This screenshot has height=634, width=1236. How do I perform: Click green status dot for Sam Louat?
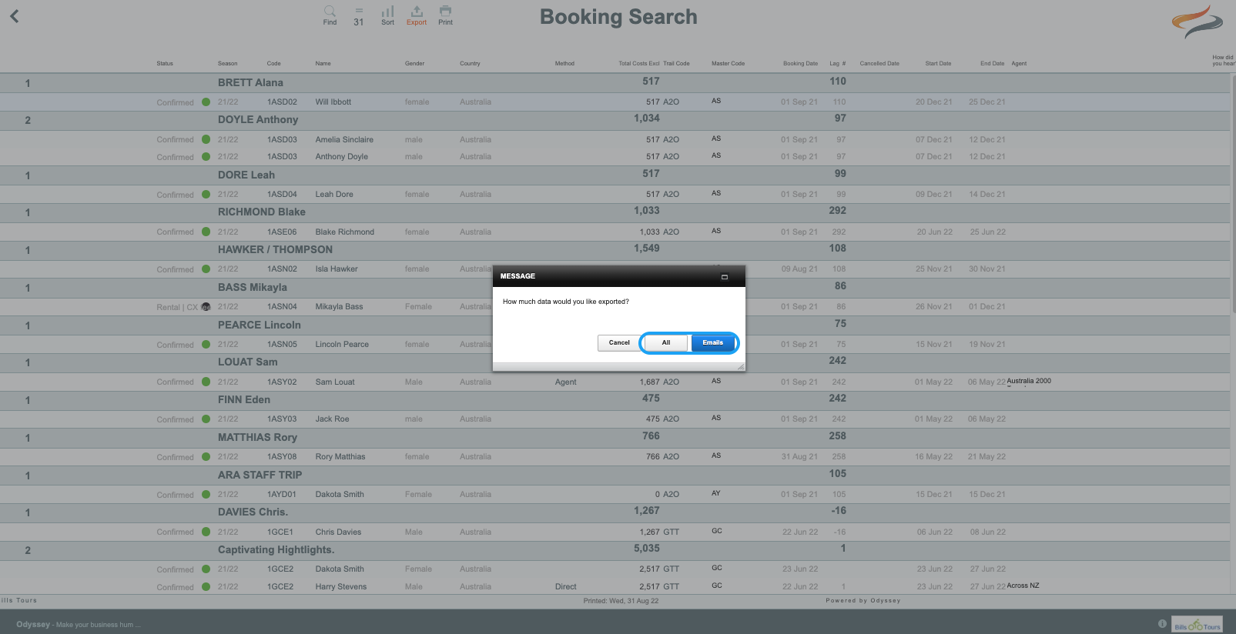[206, 382]
